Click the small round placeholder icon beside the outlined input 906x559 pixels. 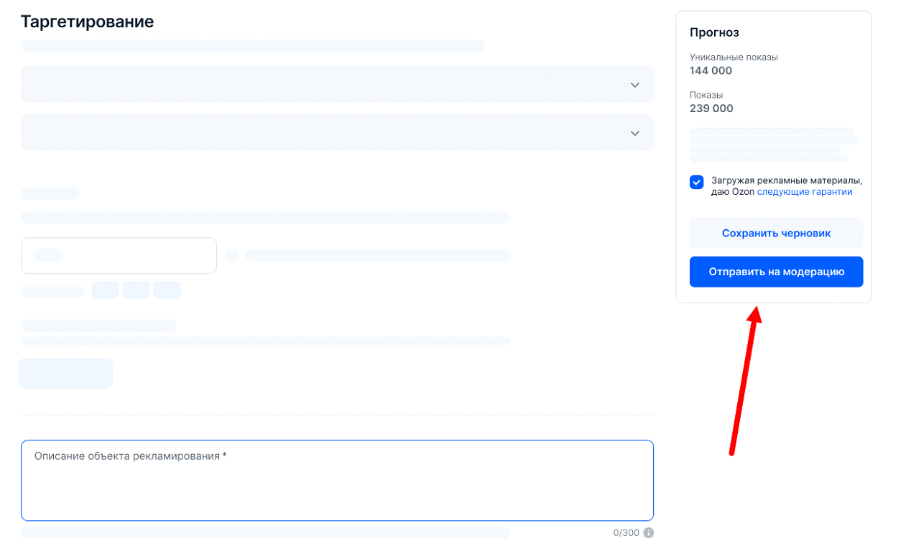231,255
